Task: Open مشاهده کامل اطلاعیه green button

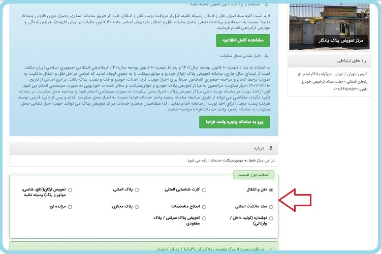Action: [x=243, y=40]
